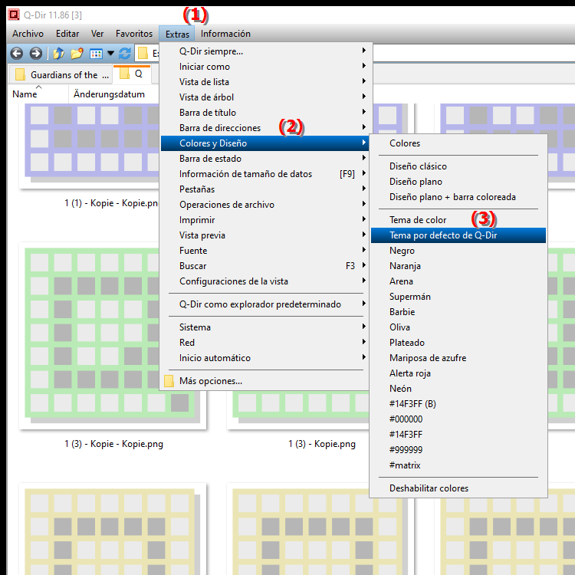Select Diseño clásico option

(458, 166)
